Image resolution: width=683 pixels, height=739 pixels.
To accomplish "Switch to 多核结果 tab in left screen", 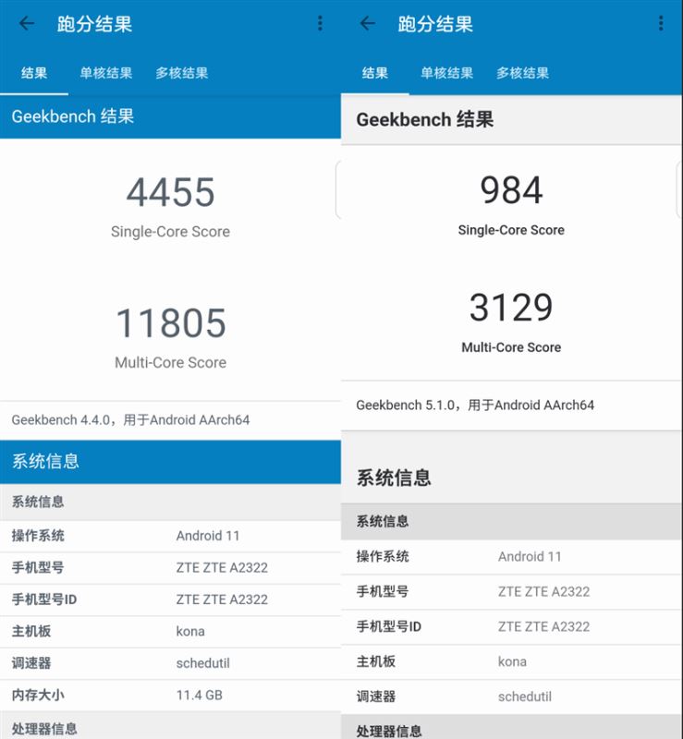I will [182, 73].
